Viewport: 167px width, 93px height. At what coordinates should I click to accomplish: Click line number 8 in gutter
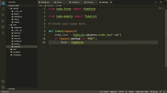tap(45, 31)
